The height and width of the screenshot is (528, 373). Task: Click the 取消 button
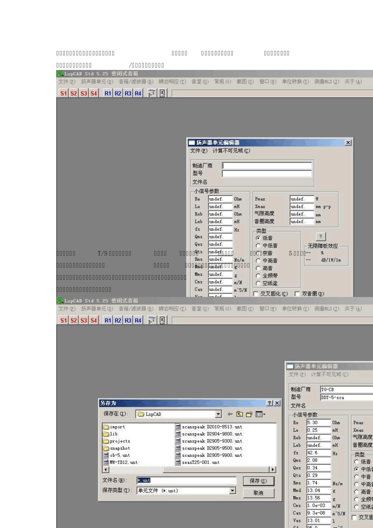[258, 493]
